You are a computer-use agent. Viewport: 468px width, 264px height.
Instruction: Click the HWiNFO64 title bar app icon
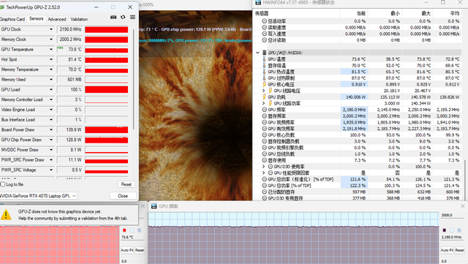[x=257, y=3]
